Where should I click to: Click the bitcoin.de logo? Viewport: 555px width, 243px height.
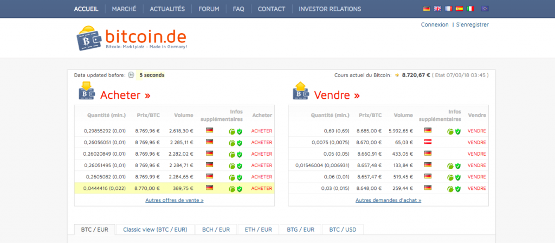[x=131, y=38]
